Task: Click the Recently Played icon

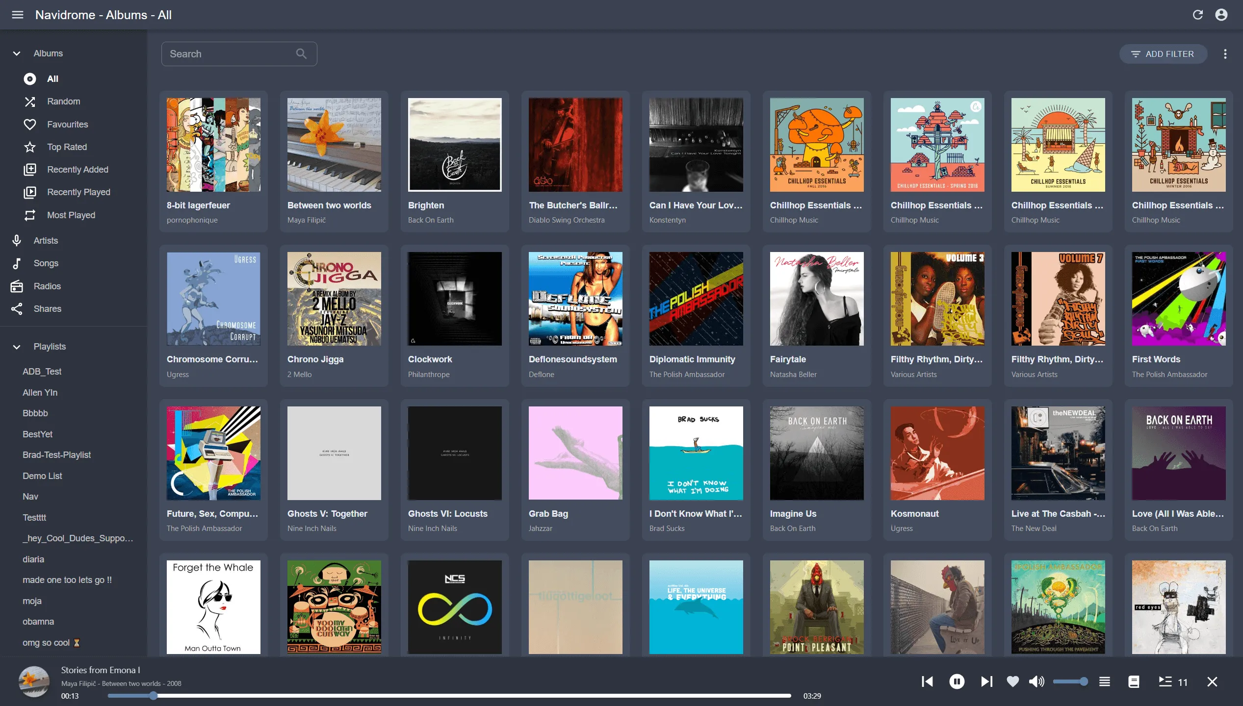Action: pyautogui.click(x=30, y=192)
